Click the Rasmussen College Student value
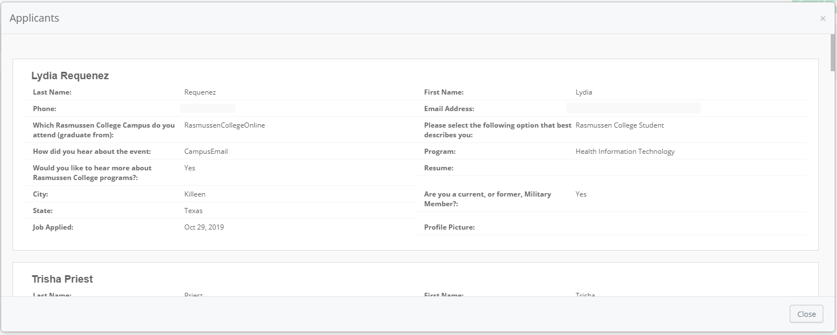The width and height of the screenshot is (837, 335). (619, 125)
